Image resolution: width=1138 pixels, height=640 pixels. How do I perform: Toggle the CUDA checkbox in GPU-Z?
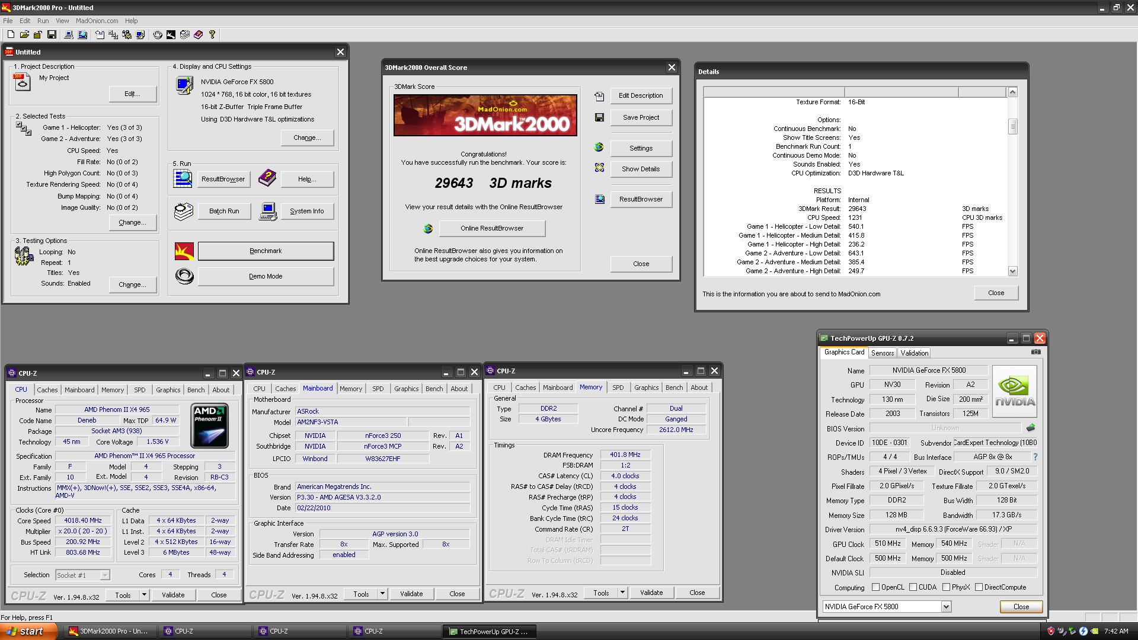click(913, 587)
